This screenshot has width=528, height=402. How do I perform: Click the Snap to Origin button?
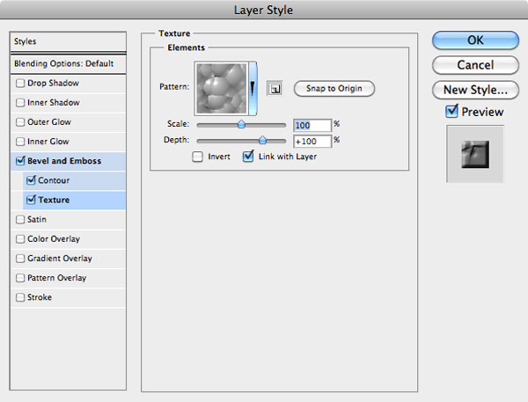pos(334,89)
